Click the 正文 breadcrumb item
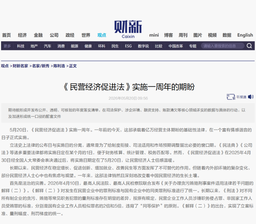The height and width of the screenshot is (224, 256). (73, 66)
